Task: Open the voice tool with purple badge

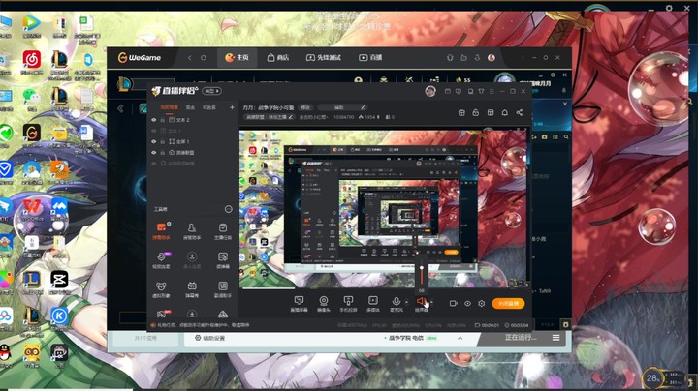Action: (161, 259)
